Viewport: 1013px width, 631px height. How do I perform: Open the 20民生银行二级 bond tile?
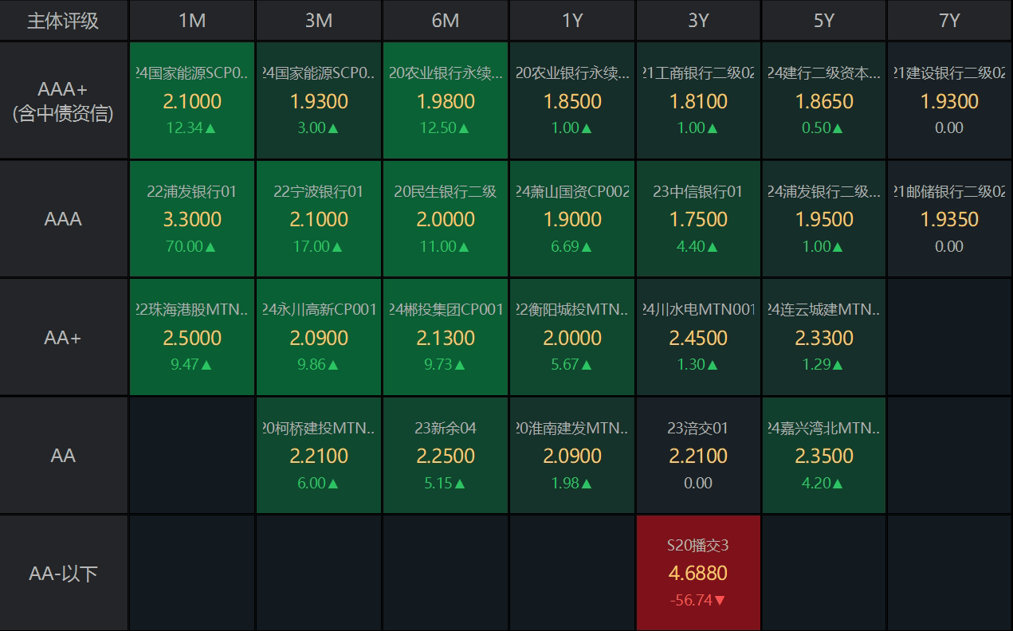pyautogui.click(x=446, y=218)
